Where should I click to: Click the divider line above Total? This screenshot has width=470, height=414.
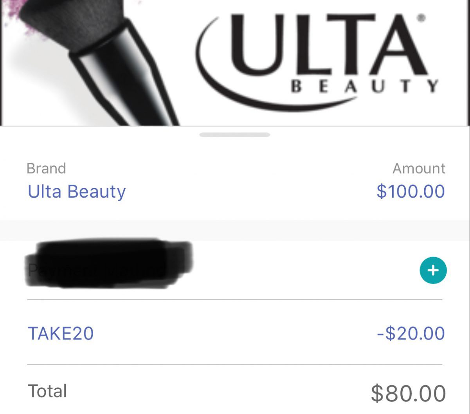235,365
